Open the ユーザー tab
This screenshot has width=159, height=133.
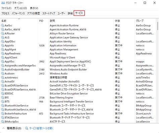pyautogui.click(x=61, y=13)
